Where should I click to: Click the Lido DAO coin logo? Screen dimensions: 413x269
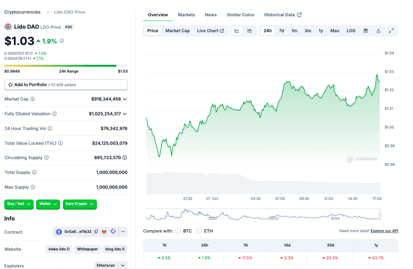8,27
